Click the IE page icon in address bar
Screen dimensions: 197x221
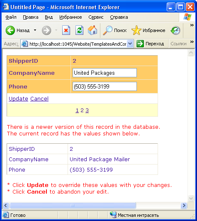[x=24, y=44]
